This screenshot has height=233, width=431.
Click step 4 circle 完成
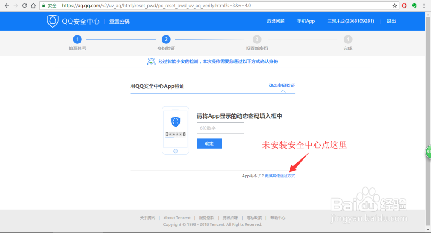click(x=348, y=39)
